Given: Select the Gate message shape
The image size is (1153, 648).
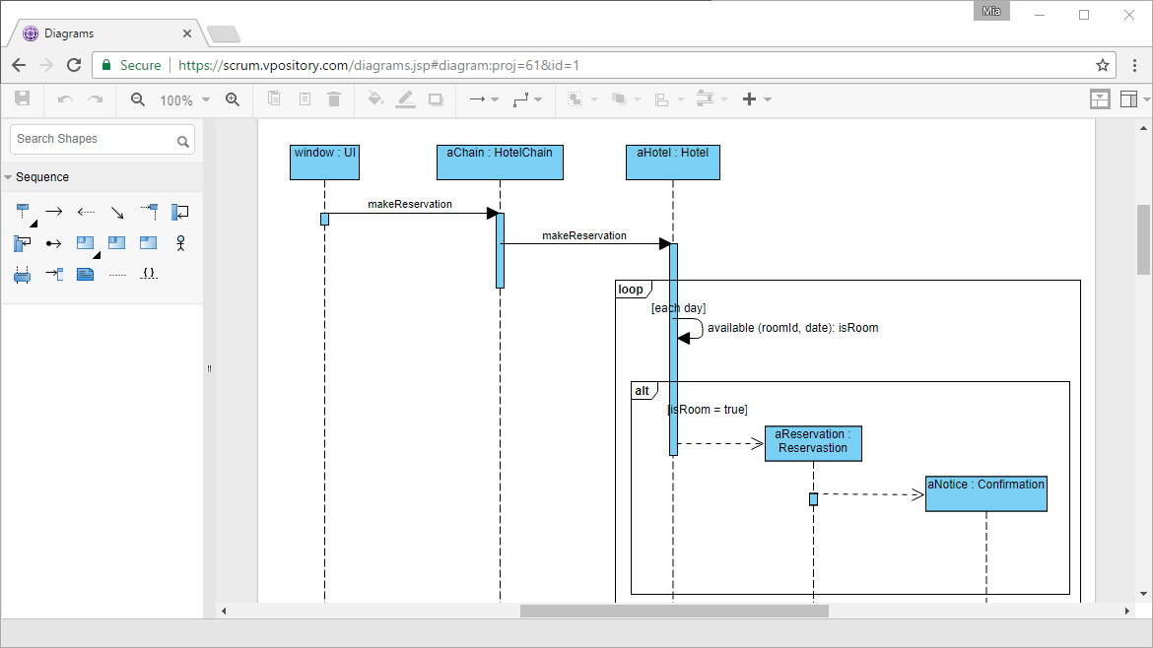Looking at the screenshot, I should pos(54,274).
